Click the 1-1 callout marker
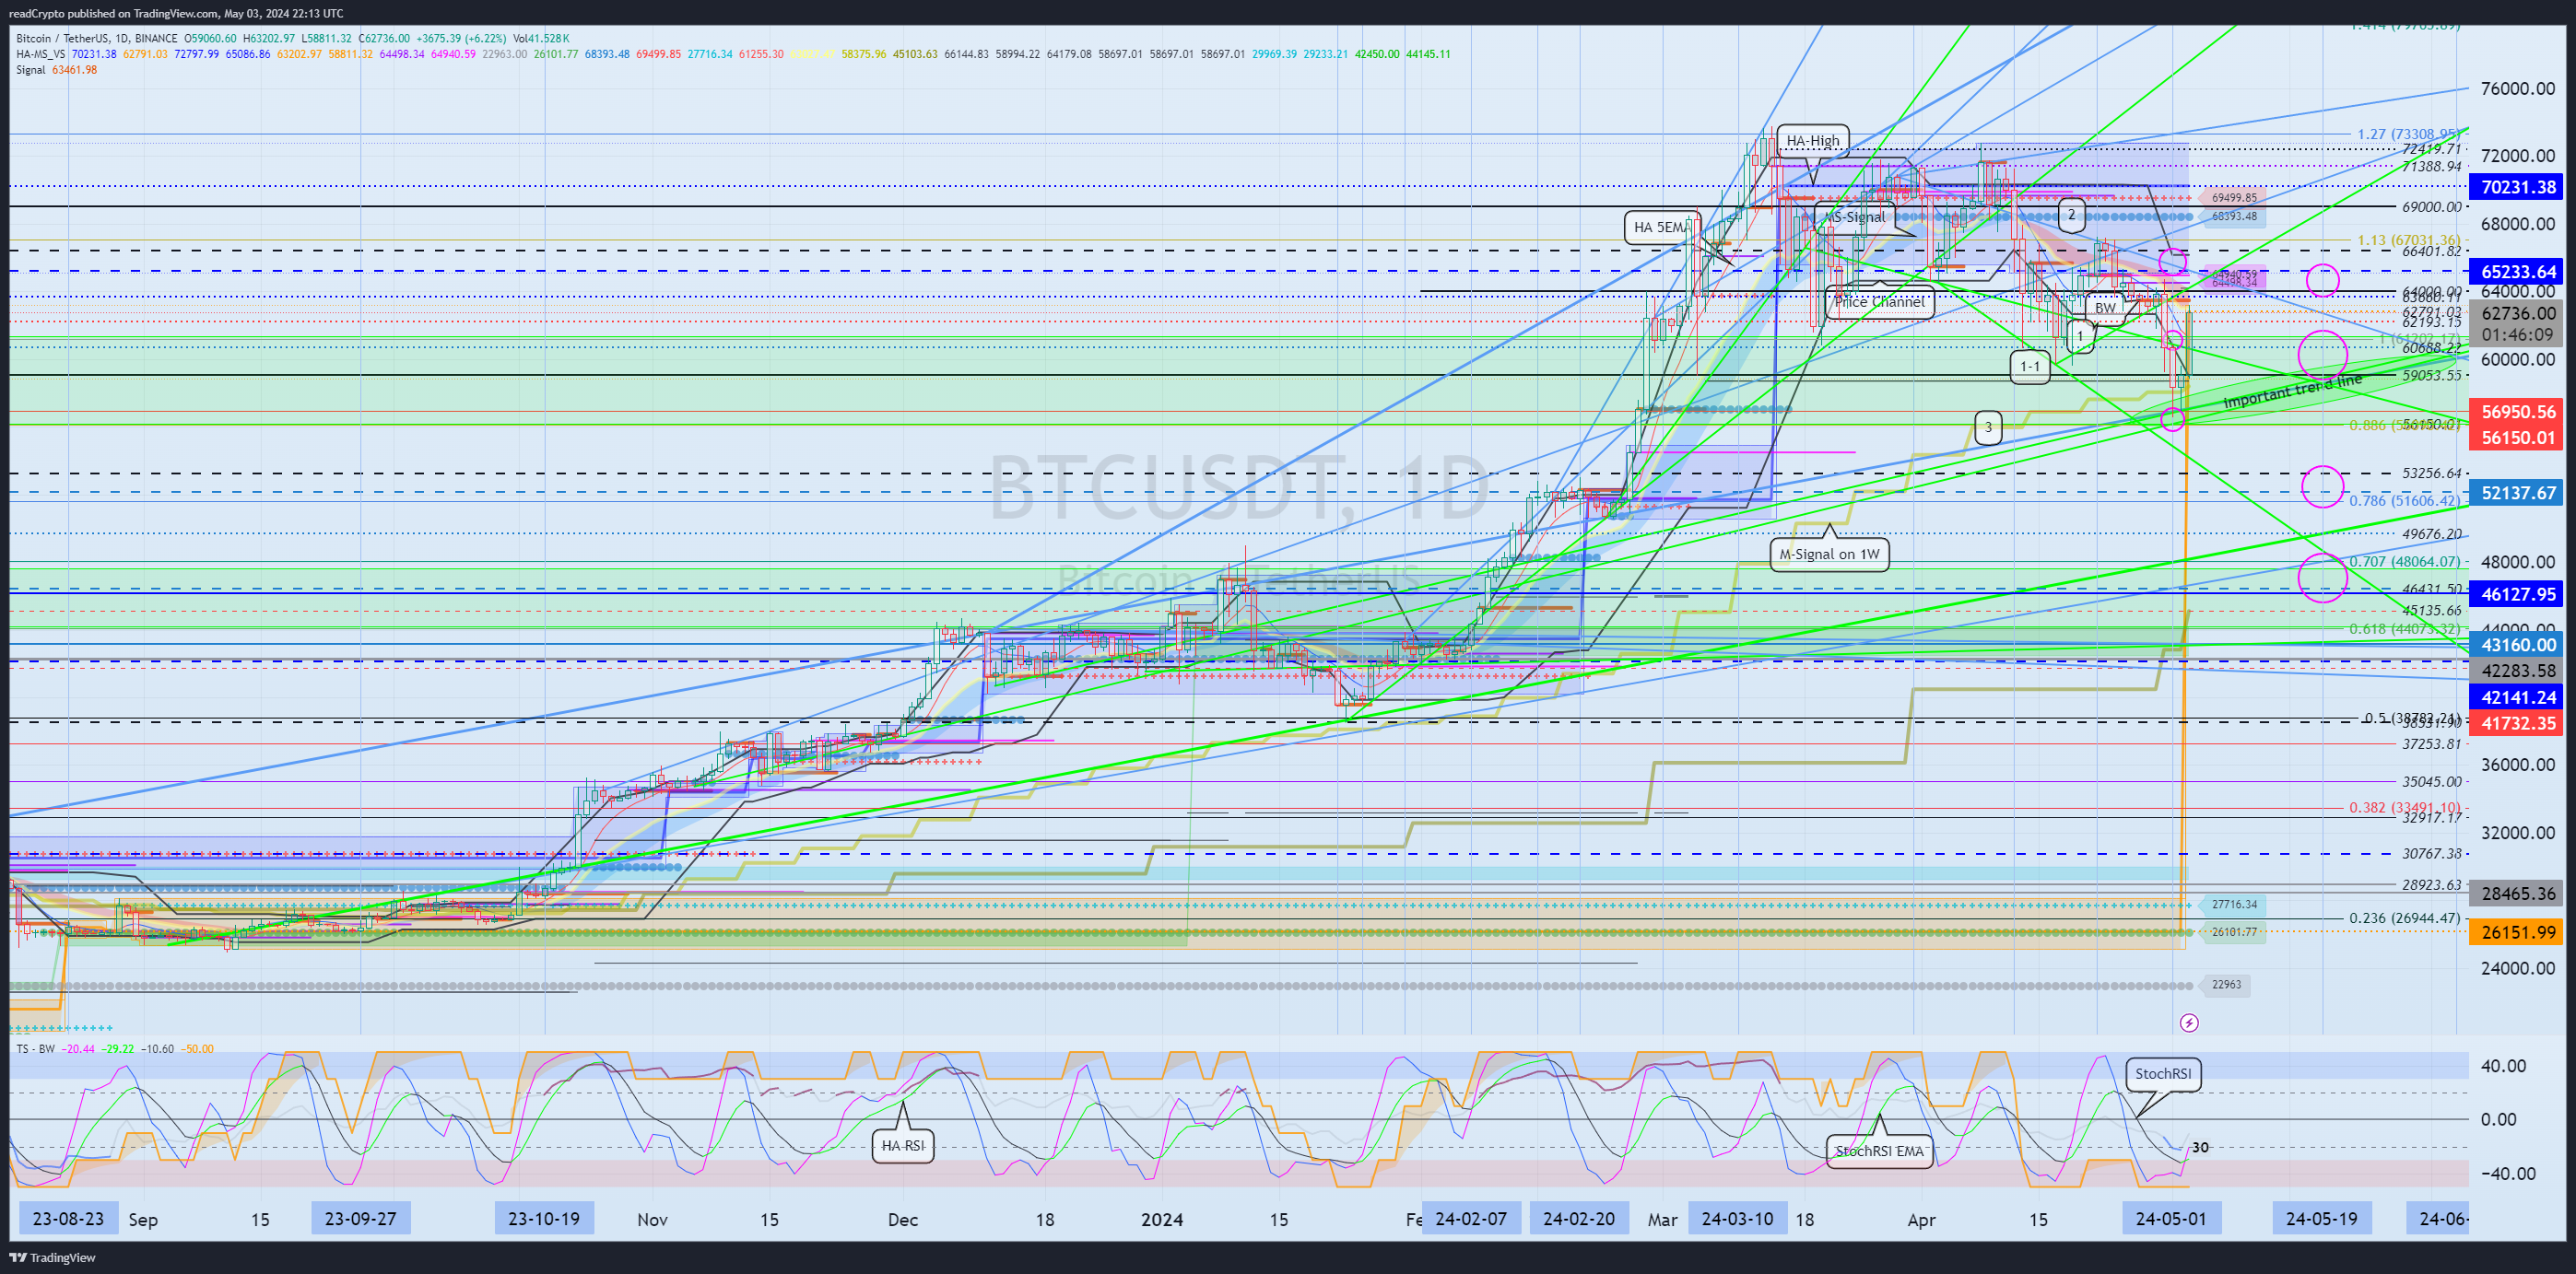Screen dimensions: 2576x1274 [x=2030, y=367]
